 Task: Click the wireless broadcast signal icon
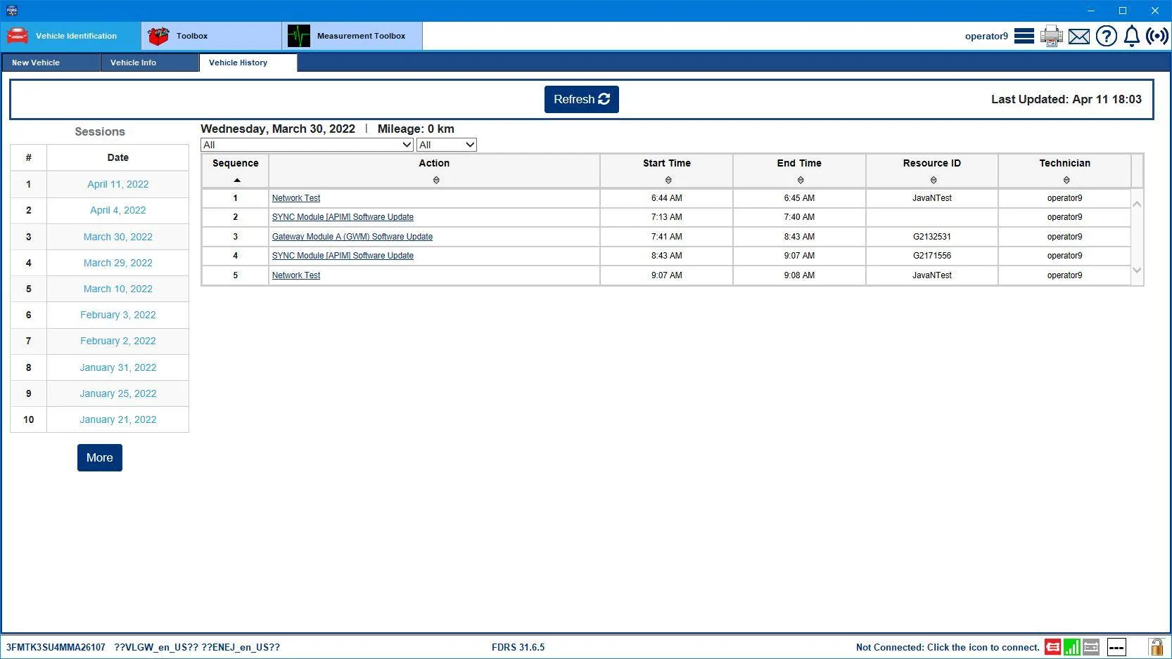1157,36
